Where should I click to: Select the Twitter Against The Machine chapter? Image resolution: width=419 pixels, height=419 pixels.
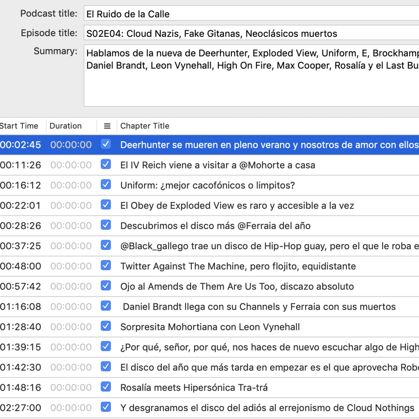click(238, 266)
